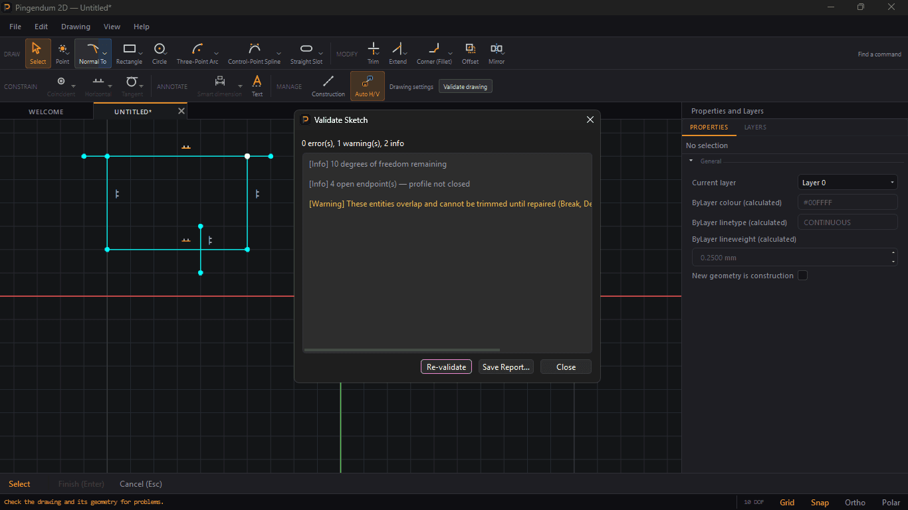
Task: Click the Save Report... button
Action: click(506, 367)
